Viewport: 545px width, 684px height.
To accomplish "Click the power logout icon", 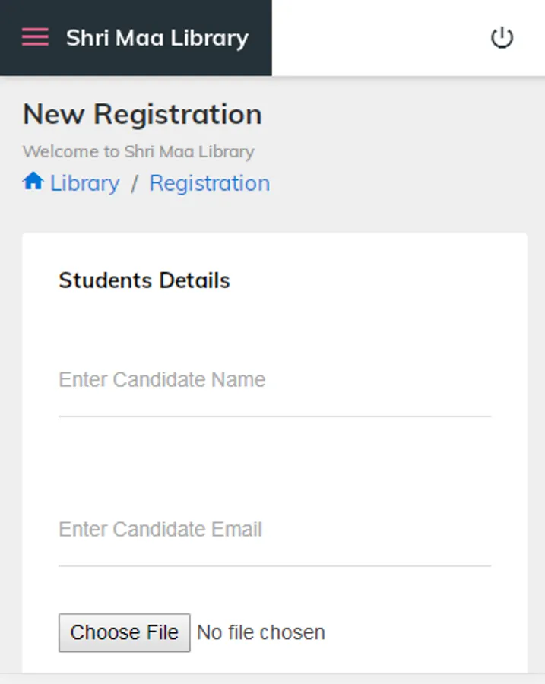I will (x=502, y=37).
